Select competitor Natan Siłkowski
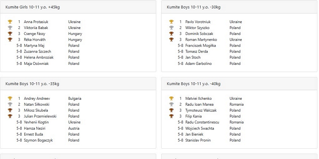The width and height of the screenshot is (319, 159). pos(36,105)
